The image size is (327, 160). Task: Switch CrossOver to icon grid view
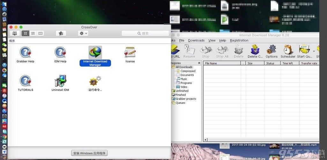click(x=26, y=33)
